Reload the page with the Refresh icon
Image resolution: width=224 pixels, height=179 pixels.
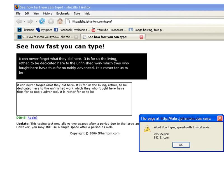(42, 22)
